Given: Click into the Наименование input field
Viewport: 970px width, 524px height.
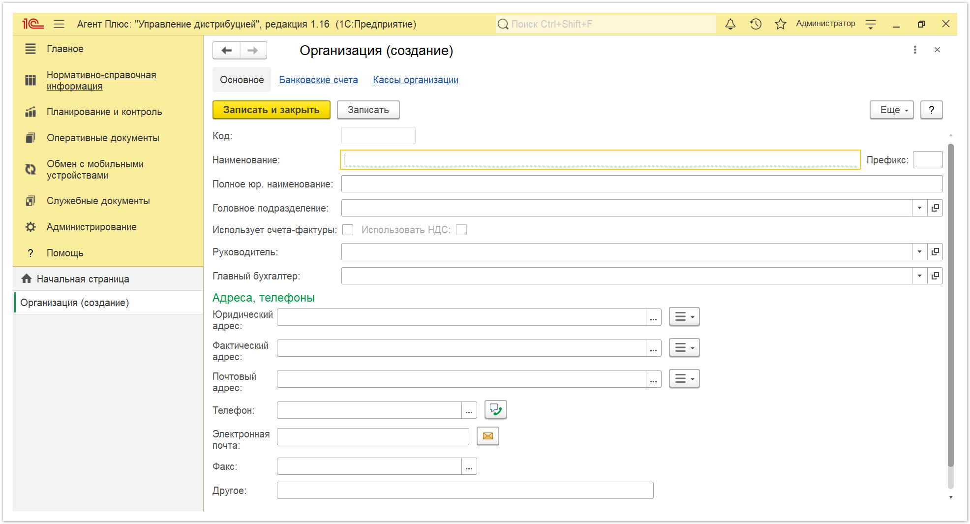Looking at the screenshot, I should point(600,160).
